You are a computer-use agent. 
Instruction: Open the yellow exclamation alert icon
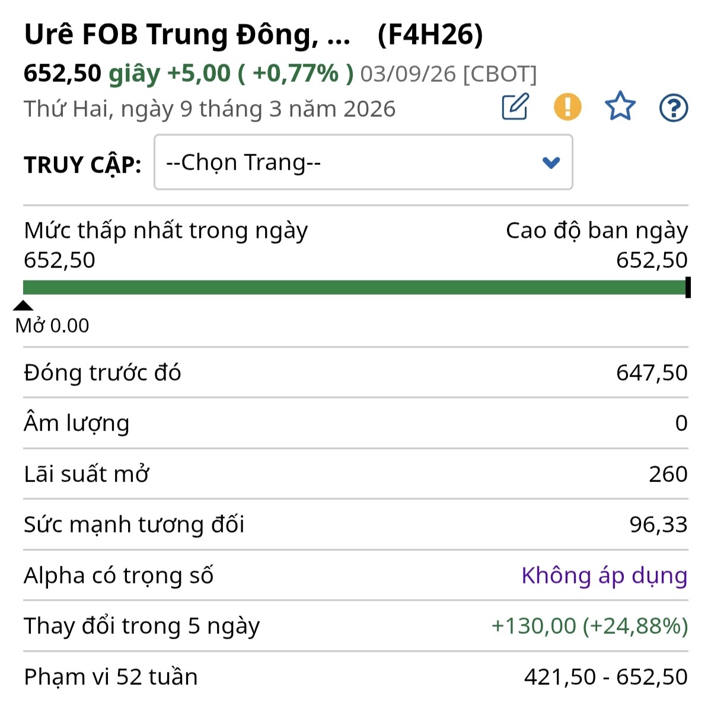567,107
